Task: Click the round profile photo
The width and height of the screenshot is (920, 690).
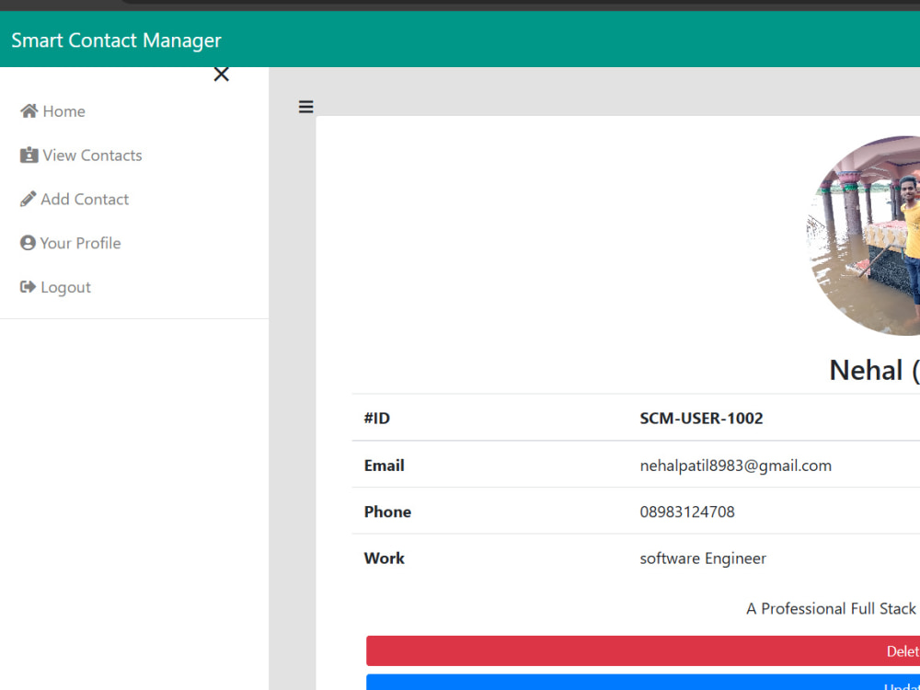Action: pos(863,236)
